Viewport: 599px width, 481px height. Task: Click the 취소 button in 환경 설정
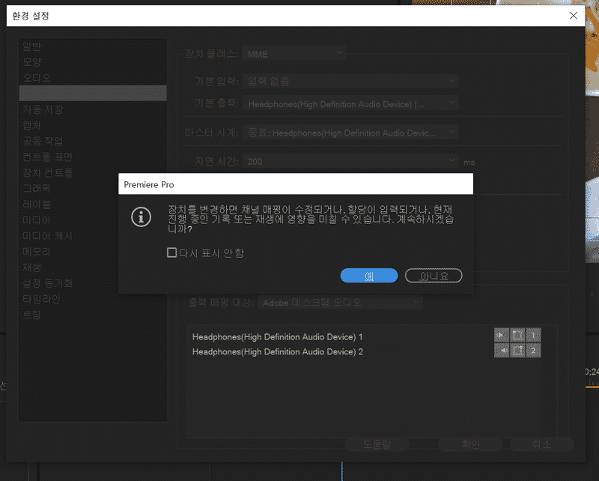click(x=541, y=444)
